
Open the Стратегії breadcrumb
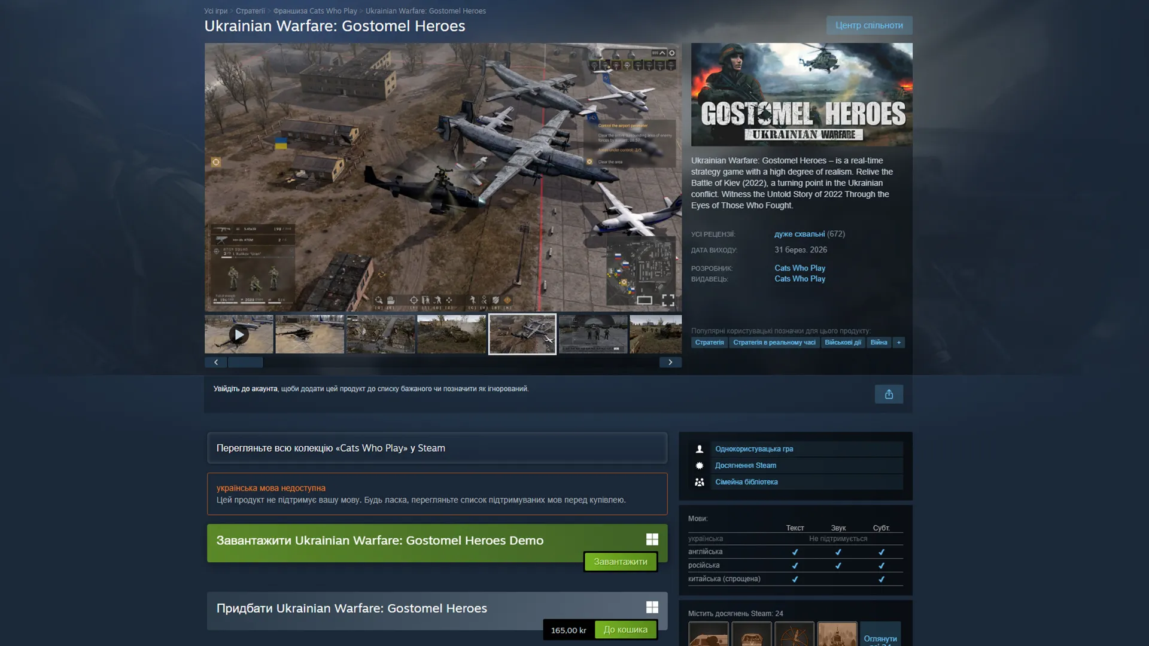click(250, 11)
